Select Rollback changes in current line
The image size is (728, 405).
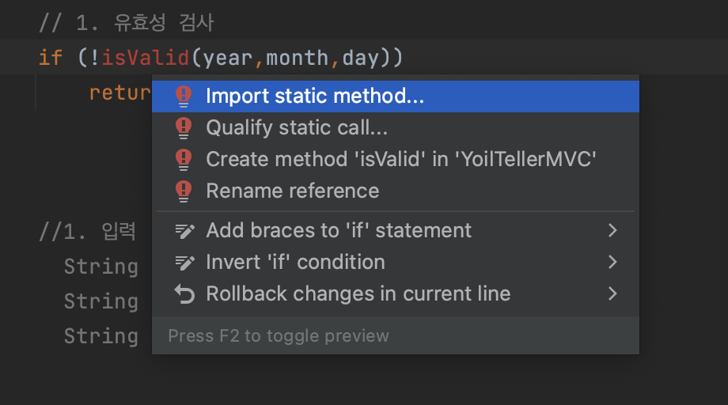(x=396, y=293)
